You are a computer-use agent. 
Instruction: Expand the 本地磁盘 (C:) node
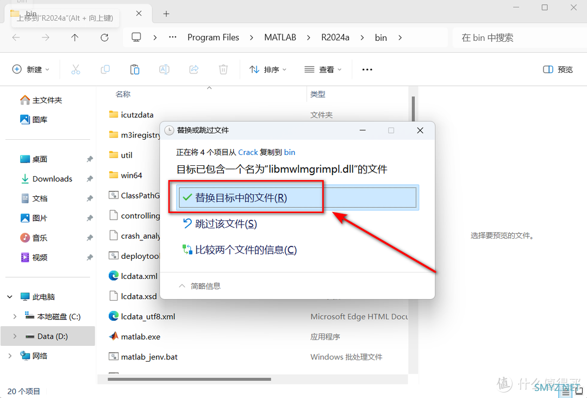(x=15, y=317)
